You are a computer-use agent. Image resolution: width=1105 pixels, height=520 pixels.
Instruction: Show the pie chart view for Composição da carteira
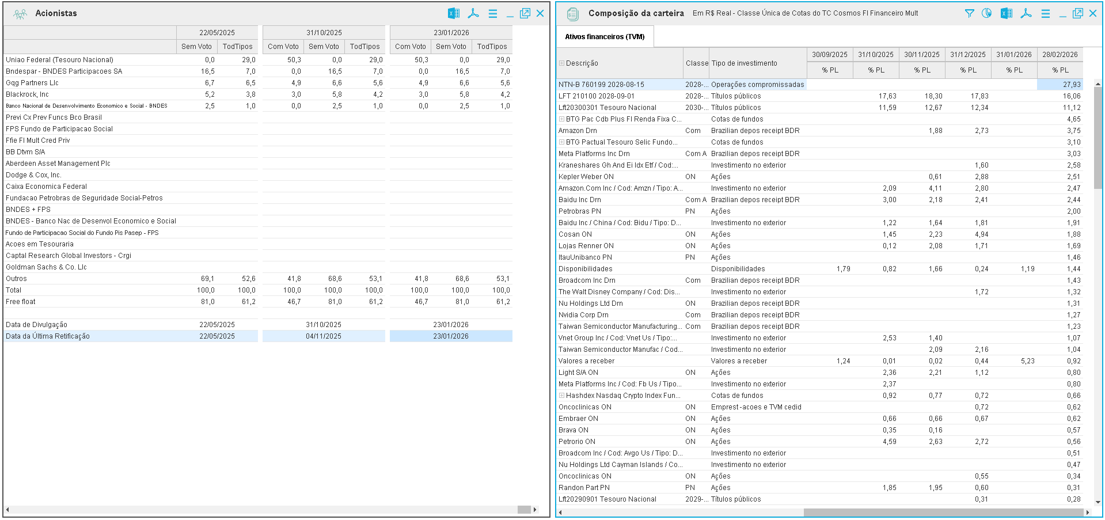(x=987, y=13)
